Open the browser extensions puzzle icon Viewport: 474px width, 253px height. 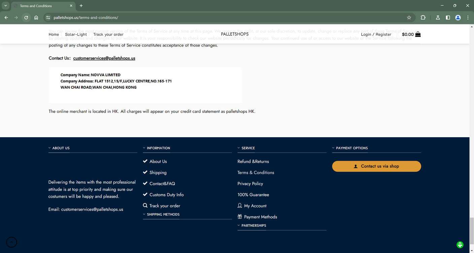coord(423,17)
